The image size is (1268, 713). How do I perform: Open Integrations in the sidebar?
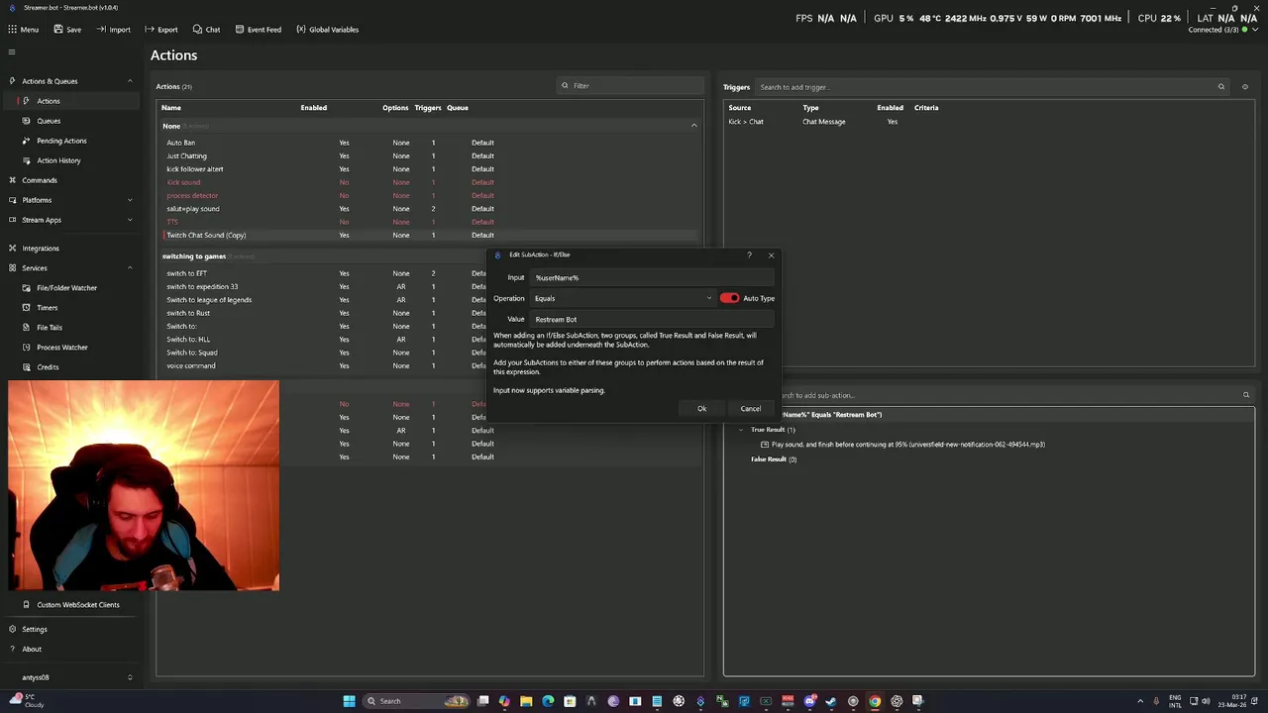pos(41,248)
